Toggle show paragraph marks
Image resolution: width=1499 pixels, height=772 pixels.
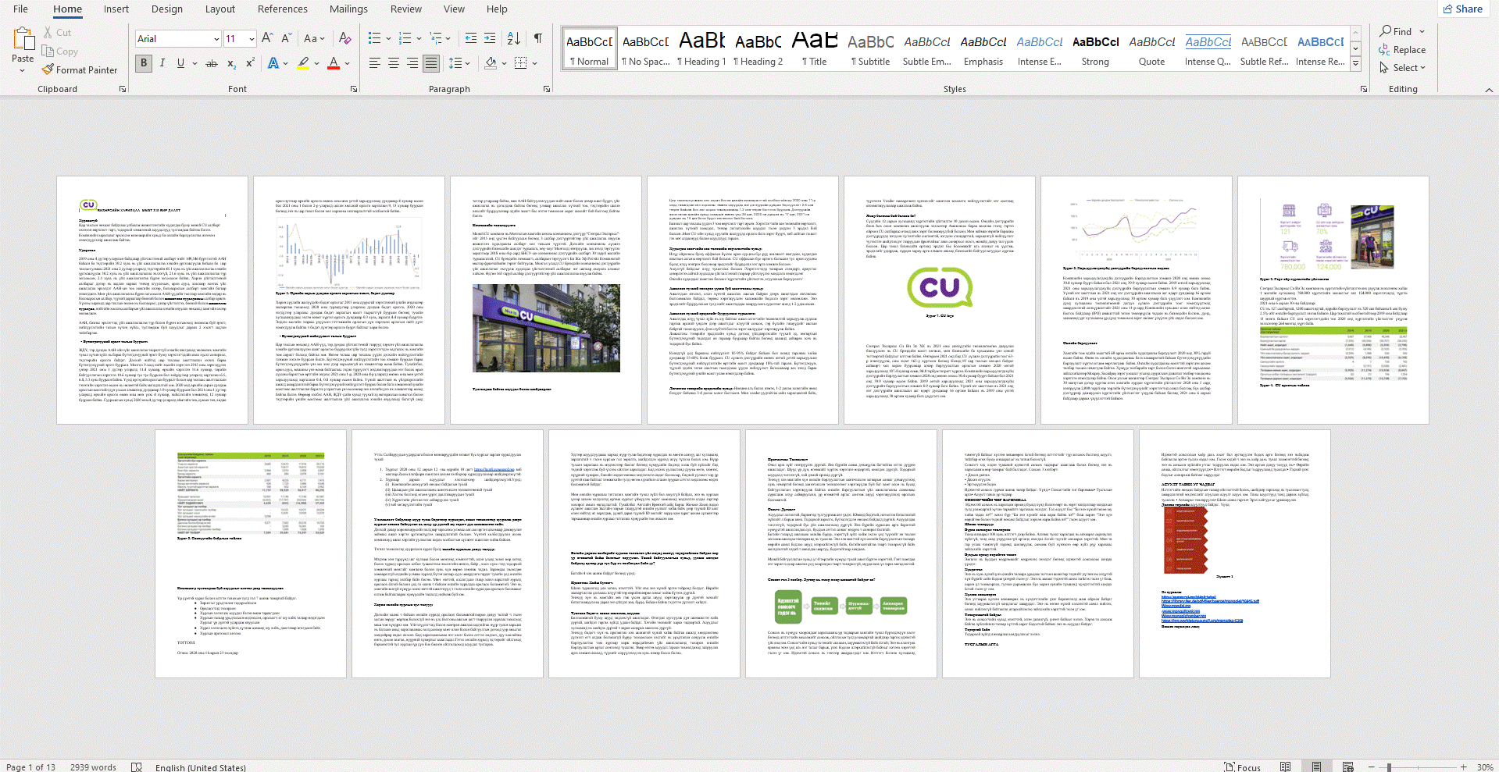click(538, 38)
